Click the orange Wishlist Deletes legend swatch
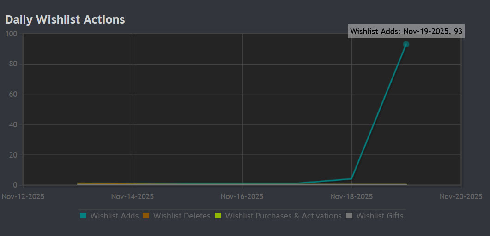 coord(146,216)
